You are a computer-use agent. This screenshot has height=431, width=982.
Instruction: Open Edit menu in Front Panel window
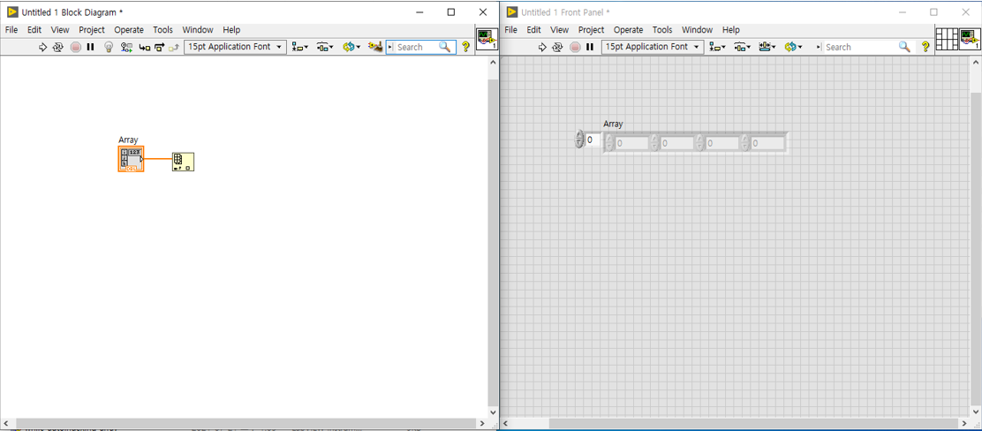533,29
